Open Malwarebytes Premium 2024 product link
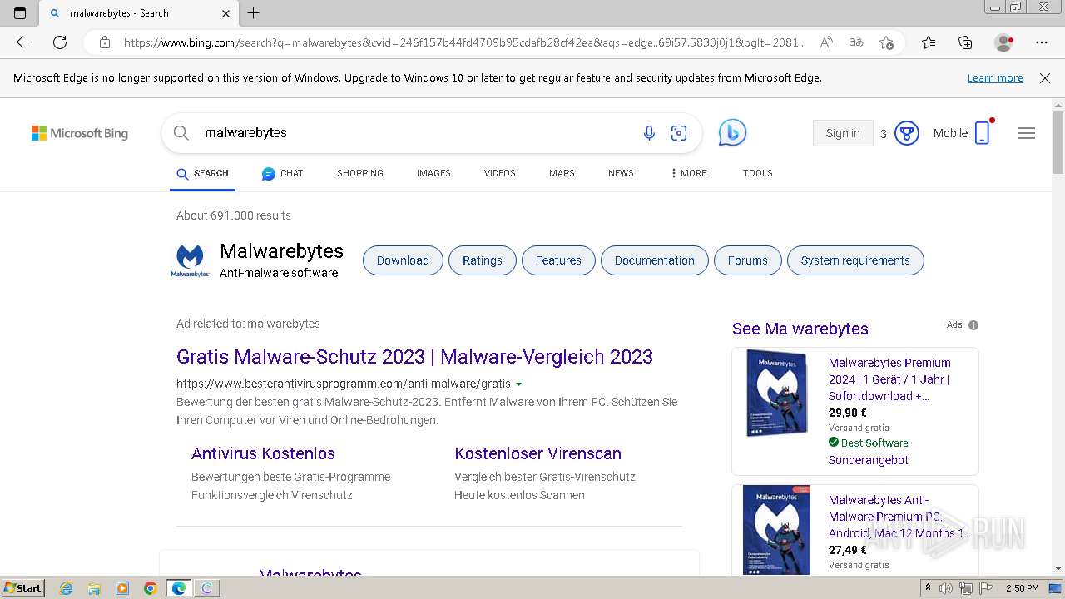Viewport: 1065px width, 599px height. click(x=889, y=379)
